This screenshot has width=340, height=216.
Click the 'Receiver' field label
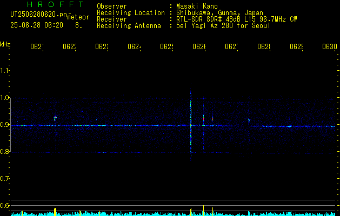tap(112, 19)
